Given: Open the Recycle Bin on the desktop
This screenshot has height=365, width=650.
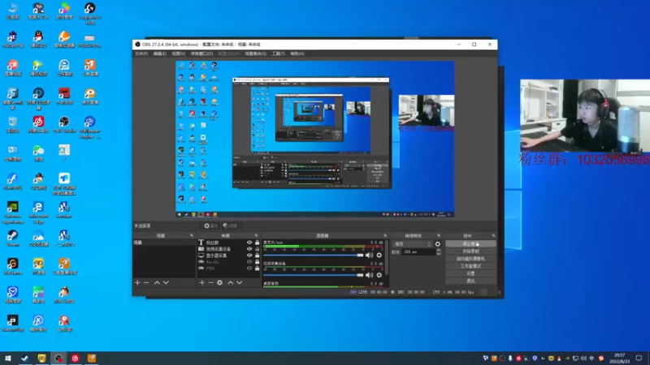Looking at the screenshot, I should coord(12,124).
